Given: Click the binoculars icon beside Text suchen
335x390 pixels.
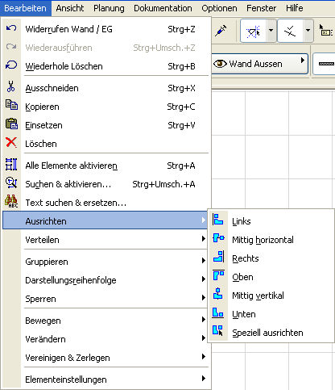Looking at the screenshot, I should 11,201.
